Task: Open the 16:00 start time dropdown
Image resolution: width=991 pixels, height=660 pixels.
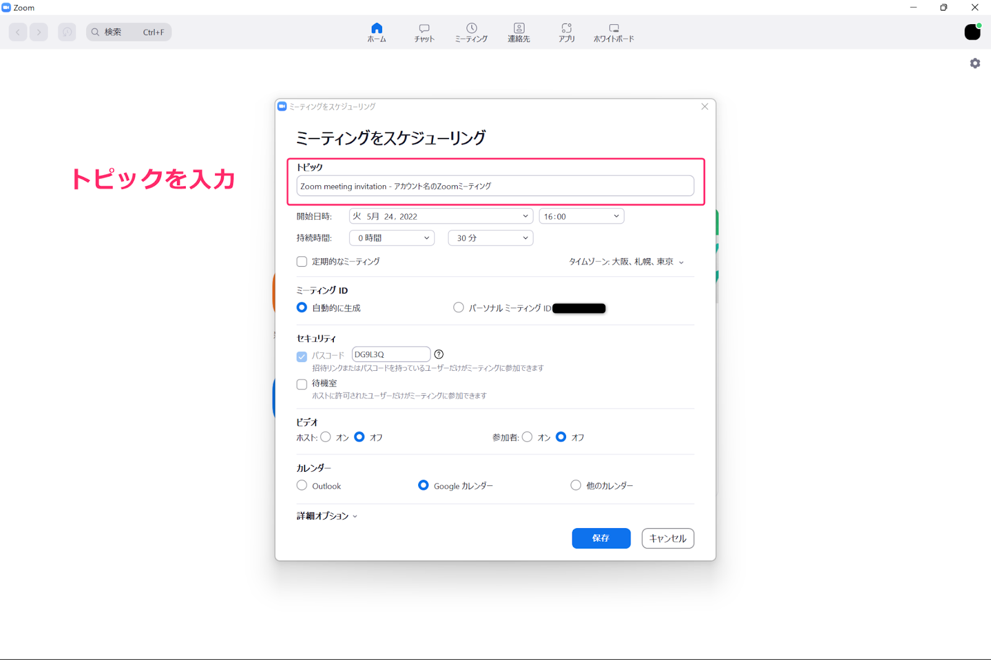Action: (582, 216)
